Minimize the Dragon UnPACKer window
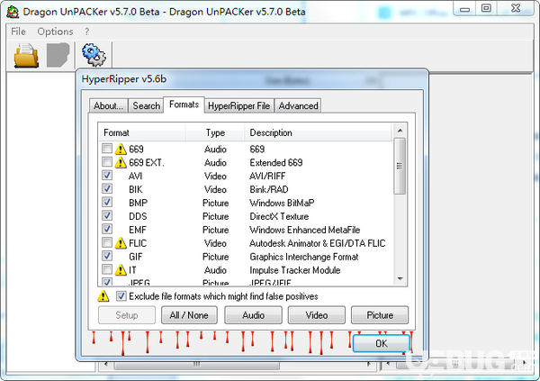This screenshot has height=381, width=540. click(x=464, y=8)
